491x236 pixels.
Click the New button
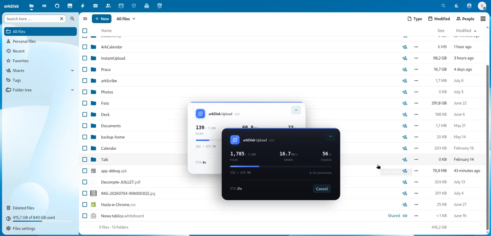[102, 19]
